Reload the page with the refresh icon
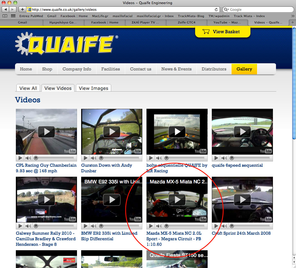This screenshot has width=296, height=268. point(216,9)
